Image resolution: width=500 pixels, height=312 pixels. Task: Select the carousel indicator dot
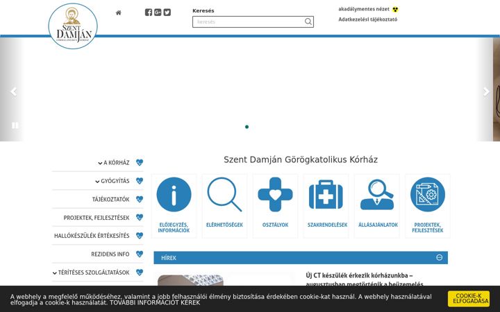247,127
